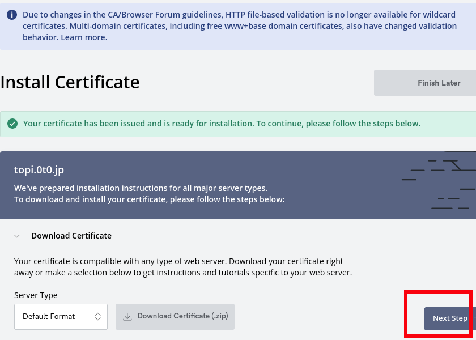Click the blue info icon in the notice banner
The image size is (476, 340).
[12, 15]
